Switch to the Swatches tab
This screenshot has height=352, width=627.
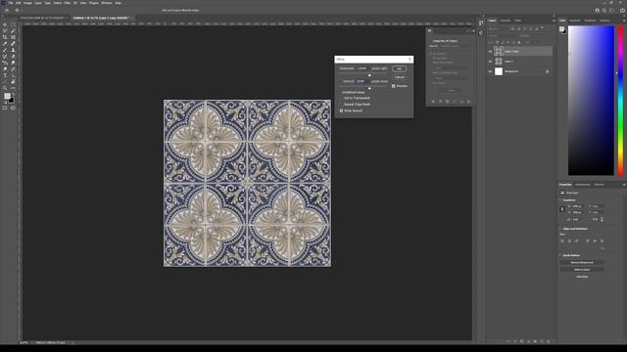tap(575, 21)
